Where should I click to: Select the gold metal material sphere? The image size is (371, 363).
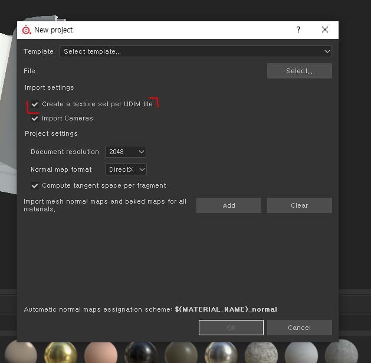pyautogui.click(x=61, y=353)
